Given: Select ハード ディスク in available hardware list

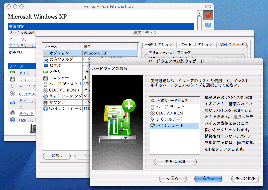Looking at the screenshot, I should (x=175, y=107).
